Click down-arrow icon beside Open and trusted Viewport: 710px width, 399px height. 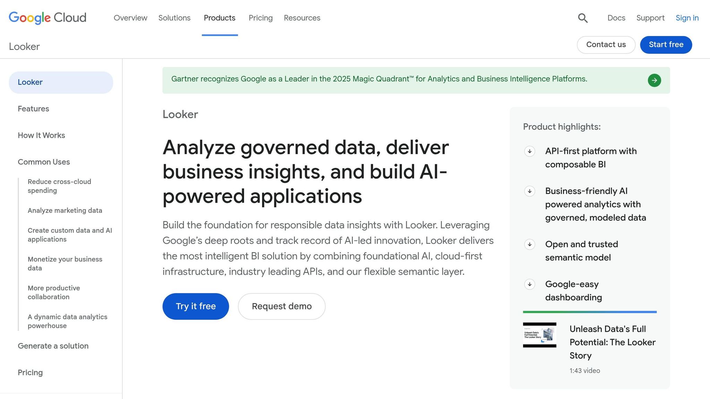tap(529, 245)
